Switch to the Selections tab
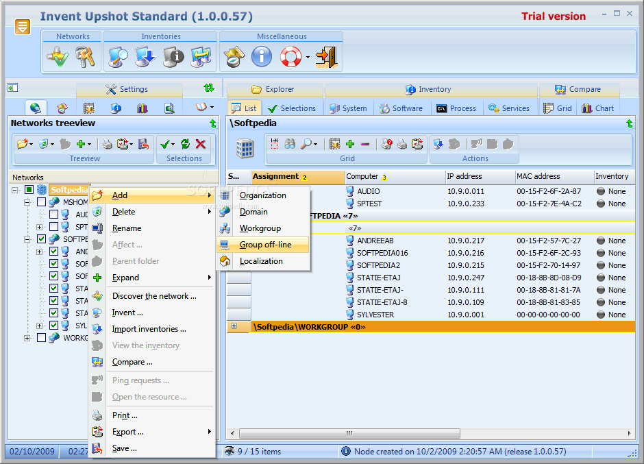Screen dimensions: 644x464 click(292, 108)
